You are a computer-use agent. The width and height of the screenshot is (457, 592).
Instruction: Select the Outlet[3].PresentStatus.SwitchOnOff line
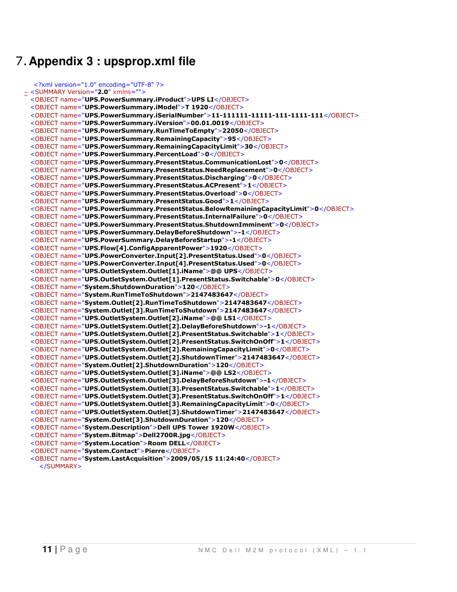(175, 396)
